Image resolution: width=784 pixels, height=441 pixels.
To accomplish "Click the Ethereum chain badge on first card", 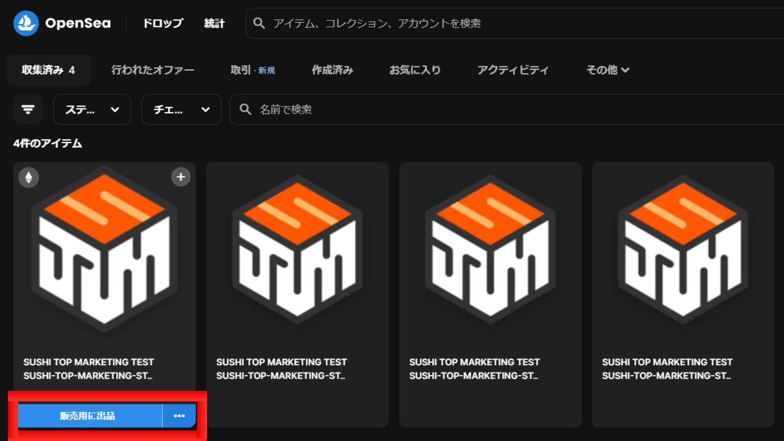I will click(29, 177).
